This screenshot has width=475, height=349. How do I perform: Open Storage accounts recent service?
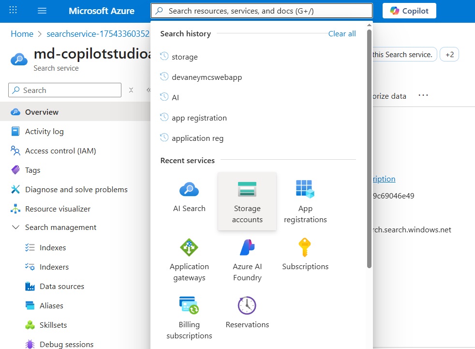[247, 201]
